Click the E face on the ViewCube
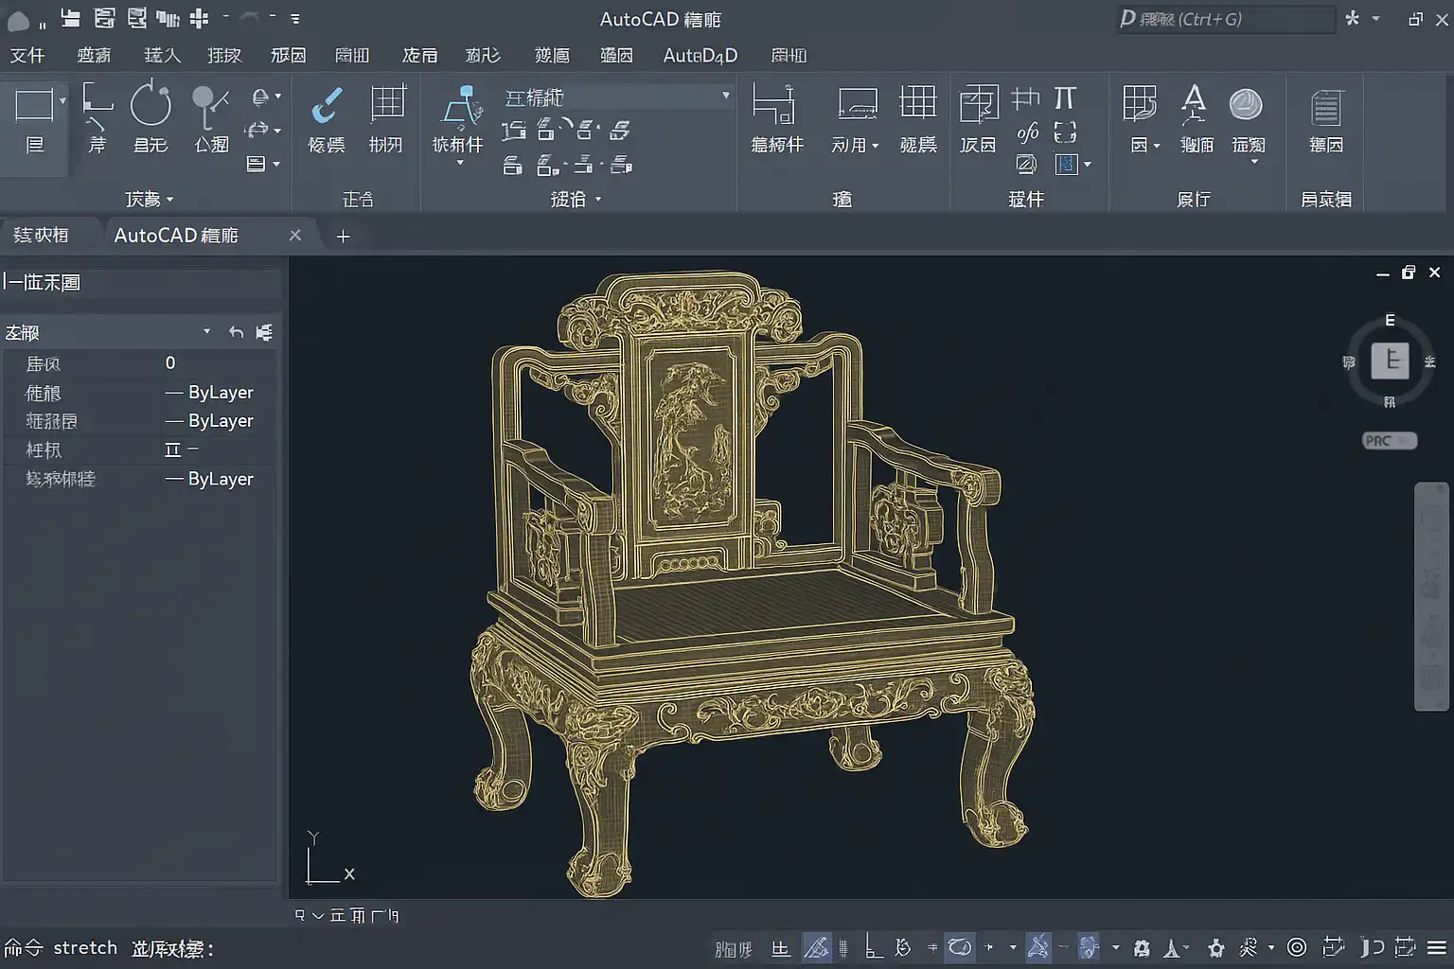Image resolution: width=1454 pixels, height=969 pixels. click(1390, 361)
